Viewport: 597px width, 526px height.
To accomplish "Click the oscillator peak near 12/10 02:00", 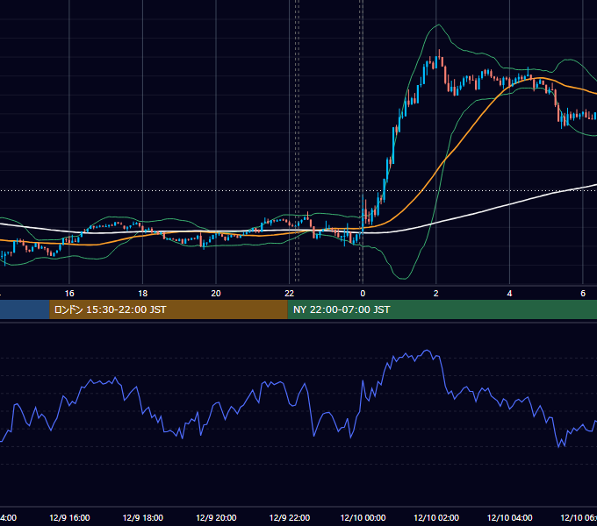I will pos(427,351).
